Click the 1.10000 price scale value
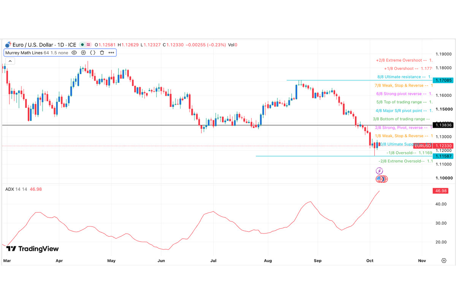 (443, 178)
